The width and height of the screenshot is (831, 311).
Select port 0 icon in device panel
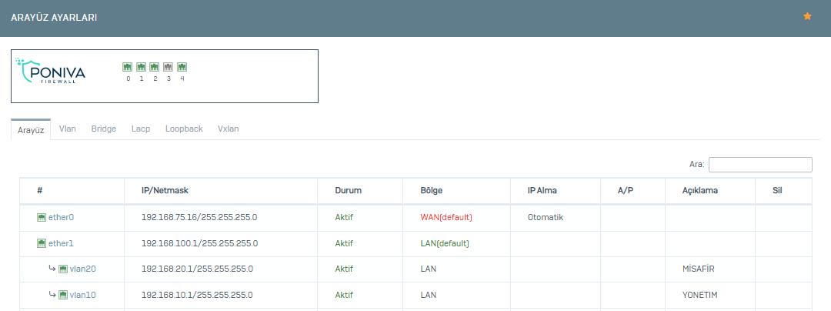[128, 67]
